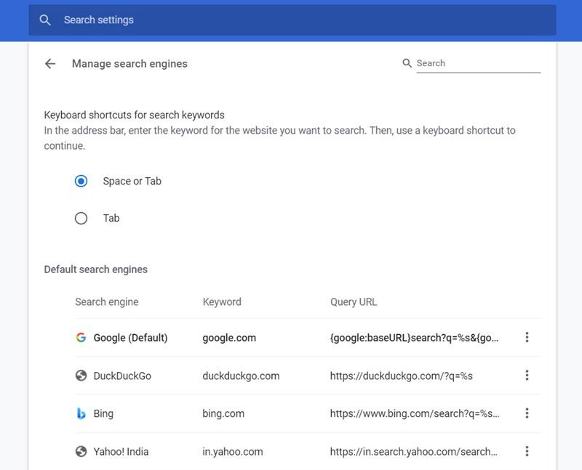Viewport: 582px width, 470px height.
Task: Click the DuckDuckGo favicon icon
Action: (x=80, y=376)
